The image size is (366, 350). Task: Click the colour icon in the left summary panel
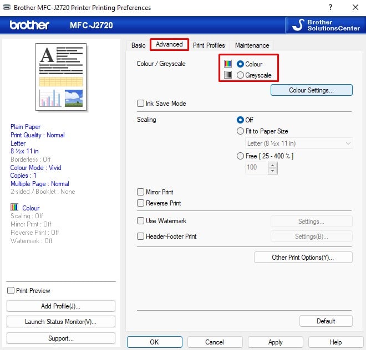(14, 207)
